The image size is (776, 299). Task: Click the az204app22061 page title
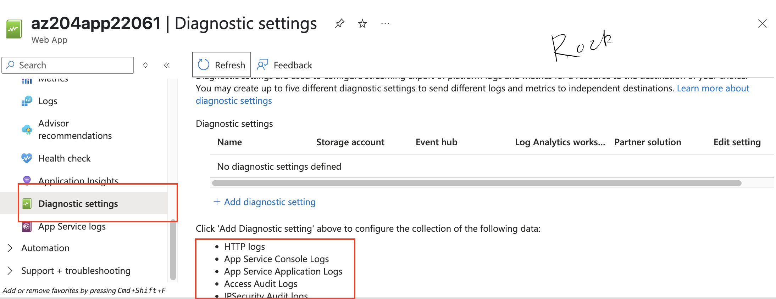click(x=96, y=23)
